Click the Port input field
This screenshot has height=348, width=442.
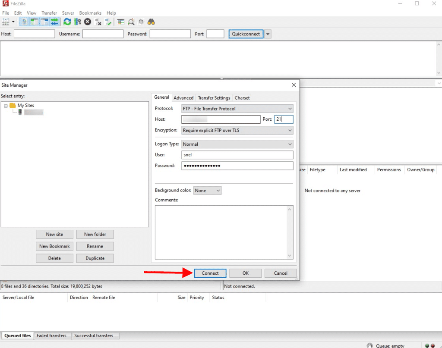(x=284, y=119)
